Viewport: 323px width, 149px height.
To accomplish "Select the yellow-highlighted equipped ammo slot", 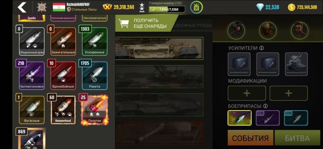I will click(x=239, y=118).
